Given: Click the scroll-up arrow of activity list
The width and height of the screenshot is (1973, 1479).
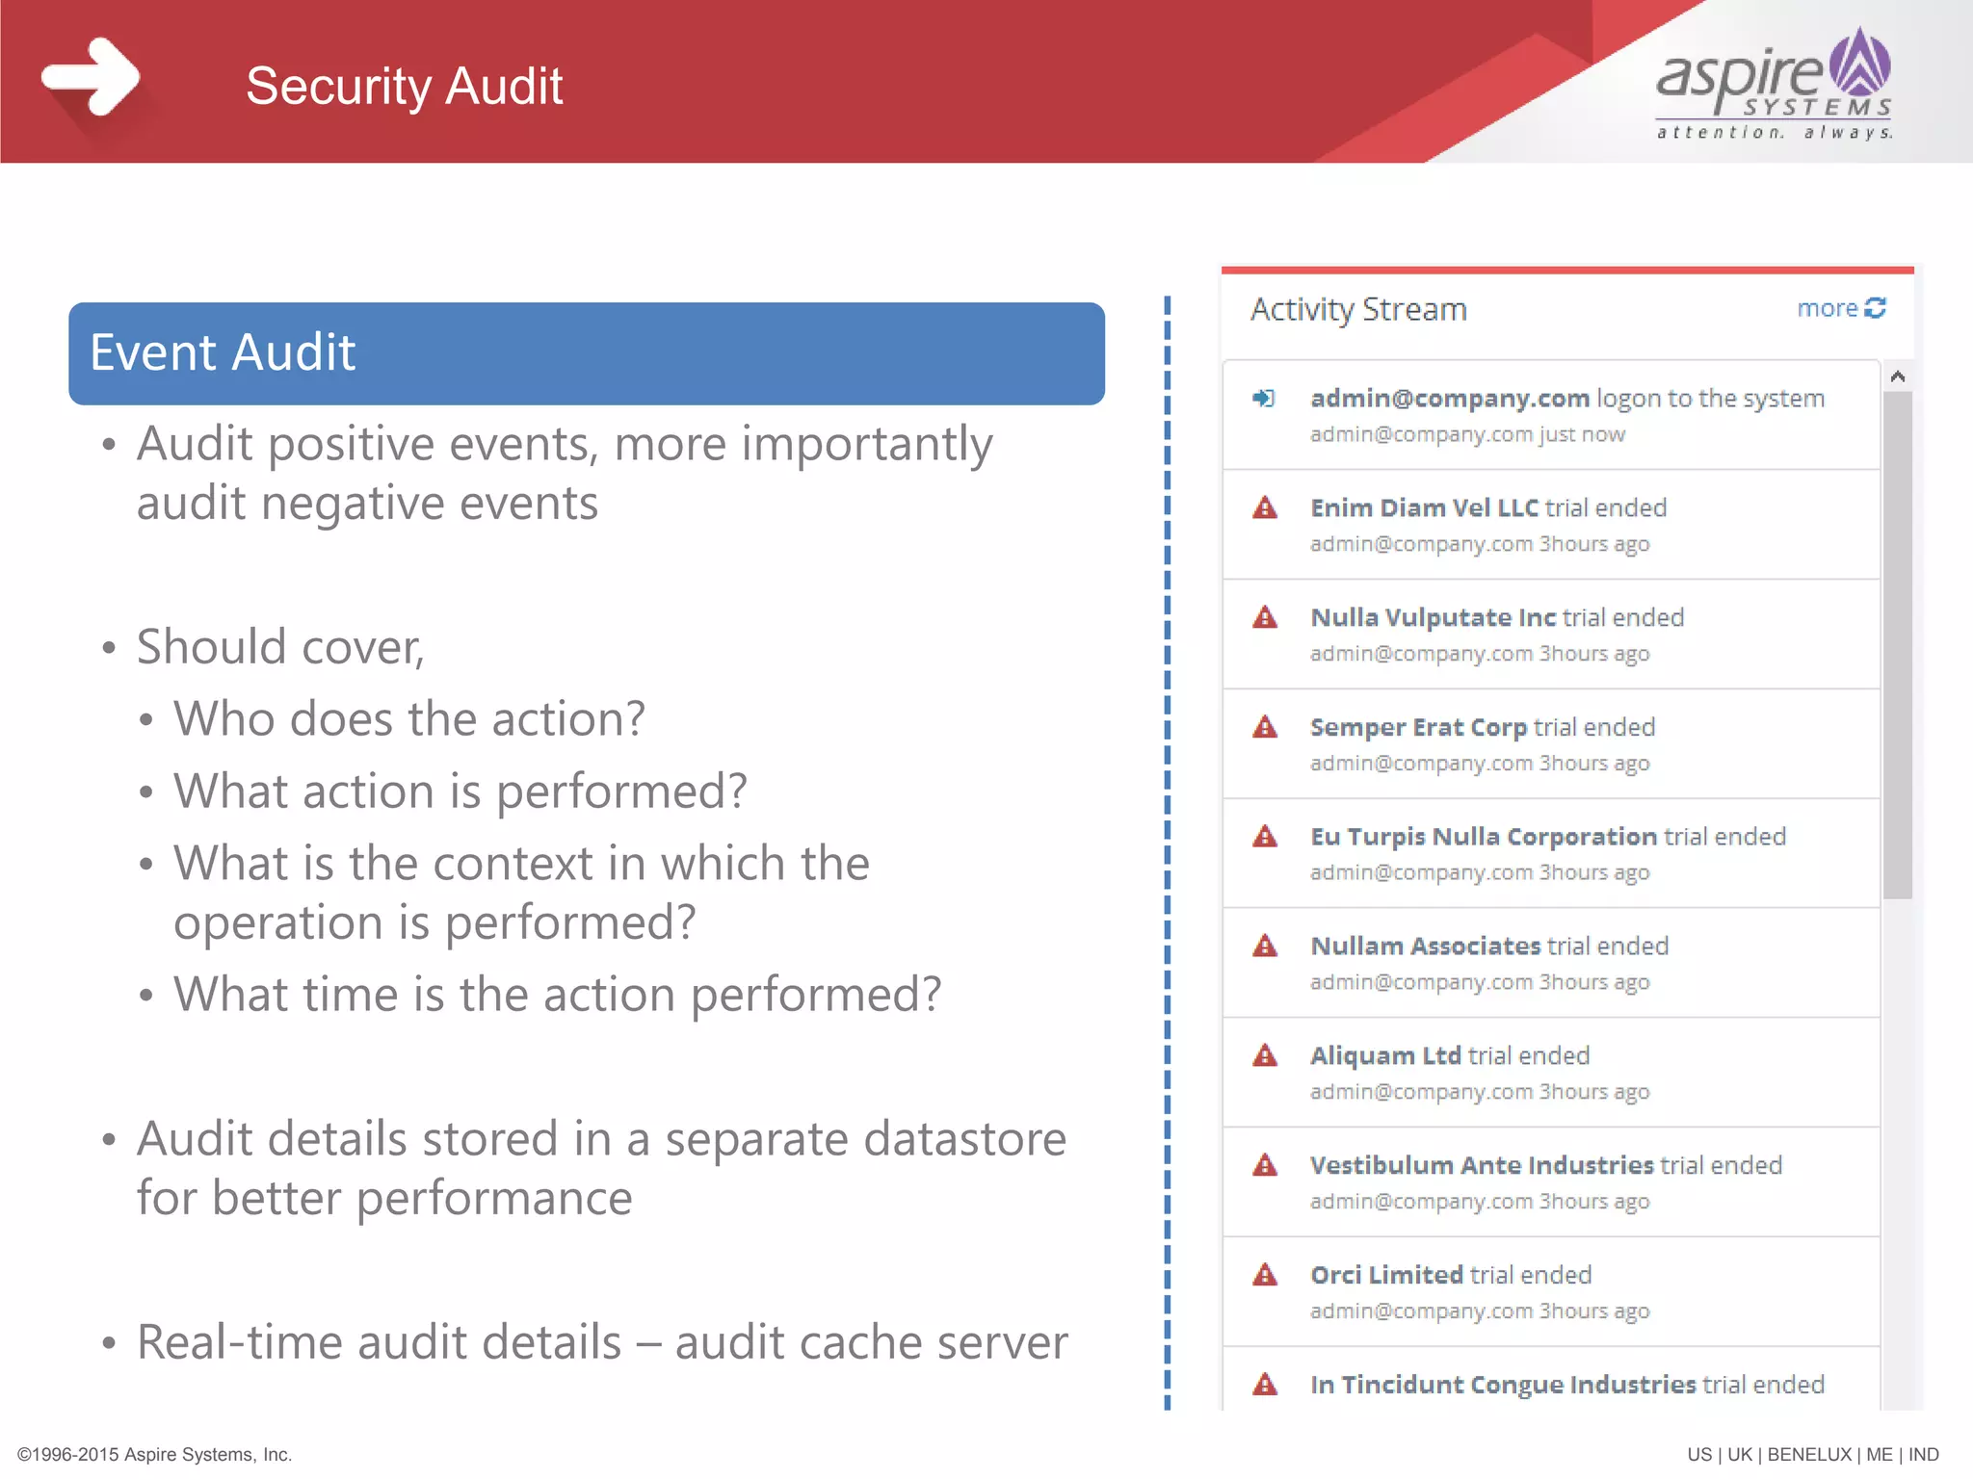Looking at the screenshot, I should pos(1897,376).
